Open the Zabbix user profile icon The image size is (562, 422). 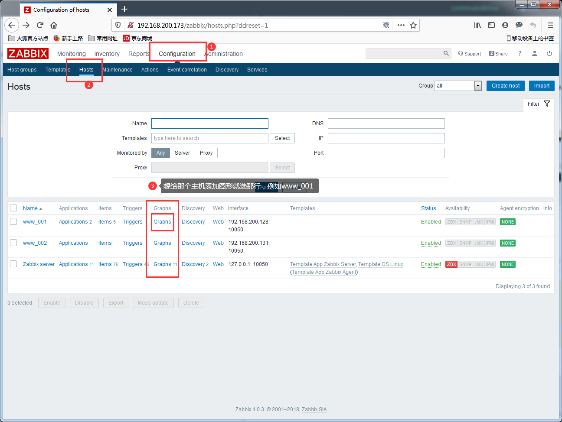pyautogui.click(x=535, y=53)
